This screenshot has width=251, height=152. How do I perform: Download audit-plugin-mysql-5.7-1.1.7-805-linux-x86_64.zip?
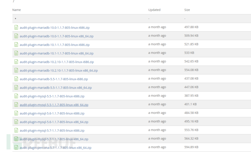point(54,139)
